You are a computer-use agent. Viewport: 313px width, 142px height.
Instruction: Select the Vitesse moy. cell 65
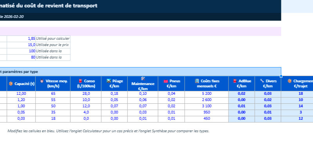(x=53, y=94)
